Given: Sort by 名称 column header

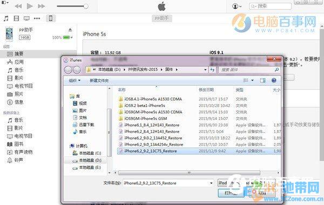Looking at the screenshot, I should [122, 90].
